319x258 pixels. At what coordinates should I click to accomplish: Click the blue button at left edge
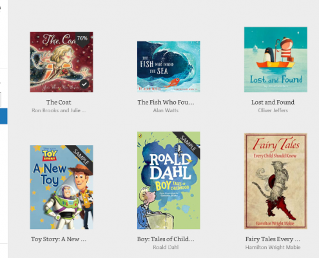[x=4, y=116]
